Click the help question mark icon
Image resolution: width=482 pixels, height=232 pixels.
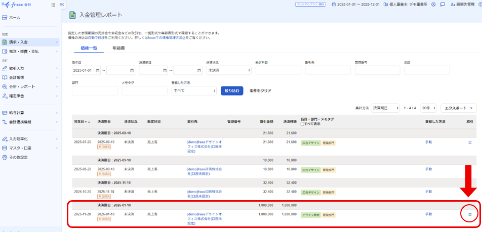point(480,5)
